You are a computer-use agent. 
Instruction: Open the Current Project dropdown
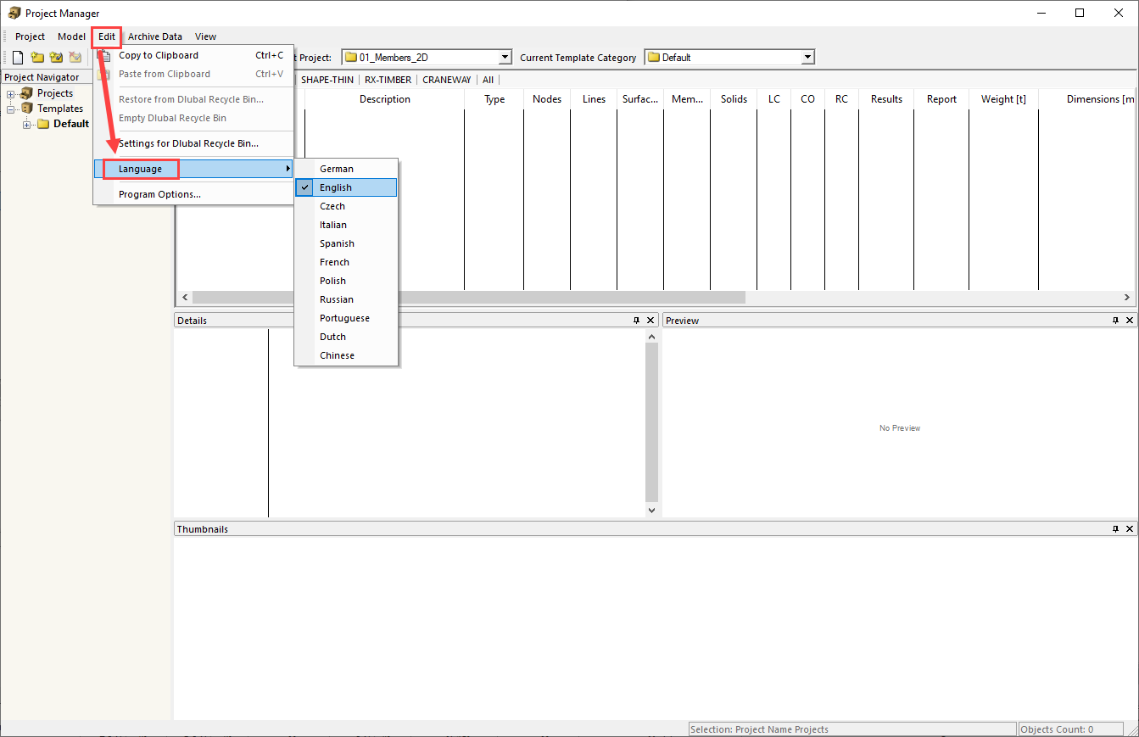(x=505, y=58)
